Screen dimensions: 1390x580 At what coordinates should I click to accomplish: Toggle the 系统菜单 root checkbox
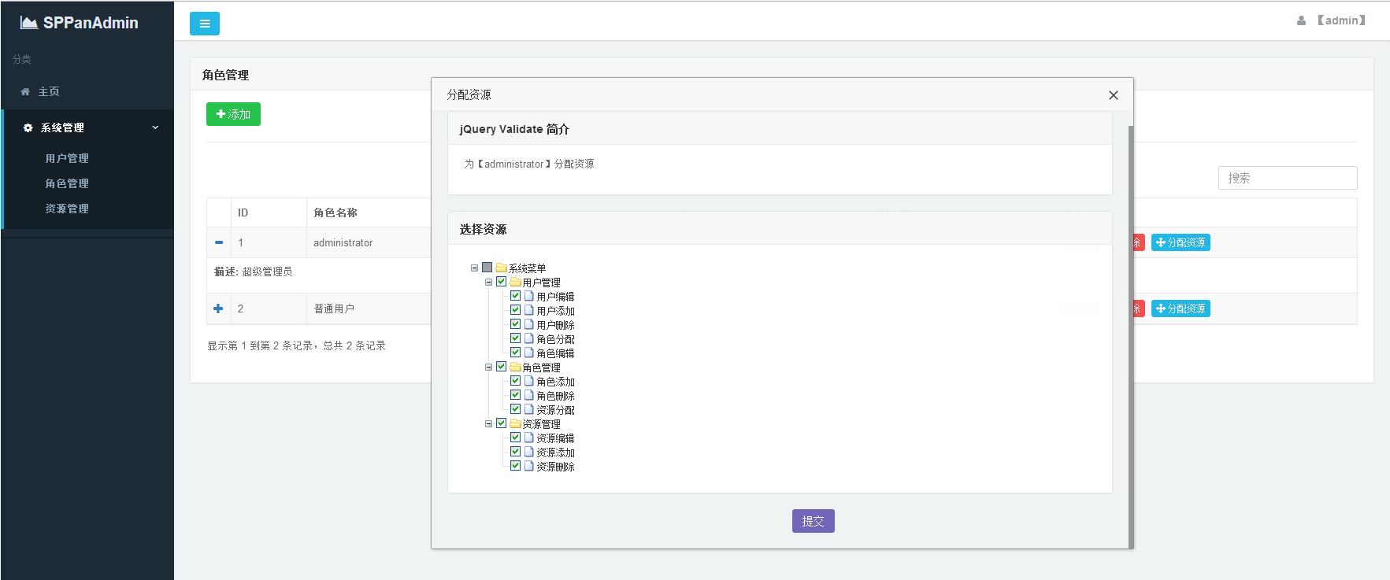(487, 268)
